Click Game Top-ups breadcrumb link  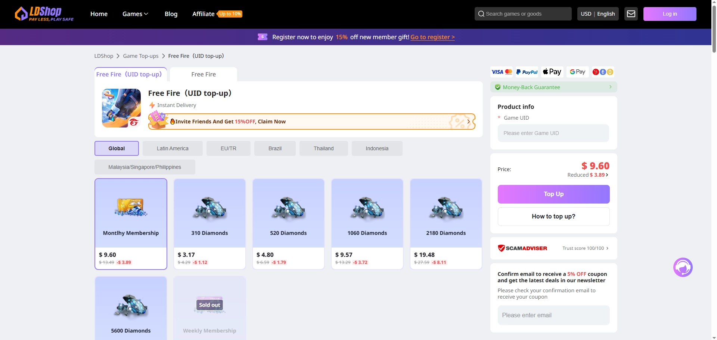141,56
